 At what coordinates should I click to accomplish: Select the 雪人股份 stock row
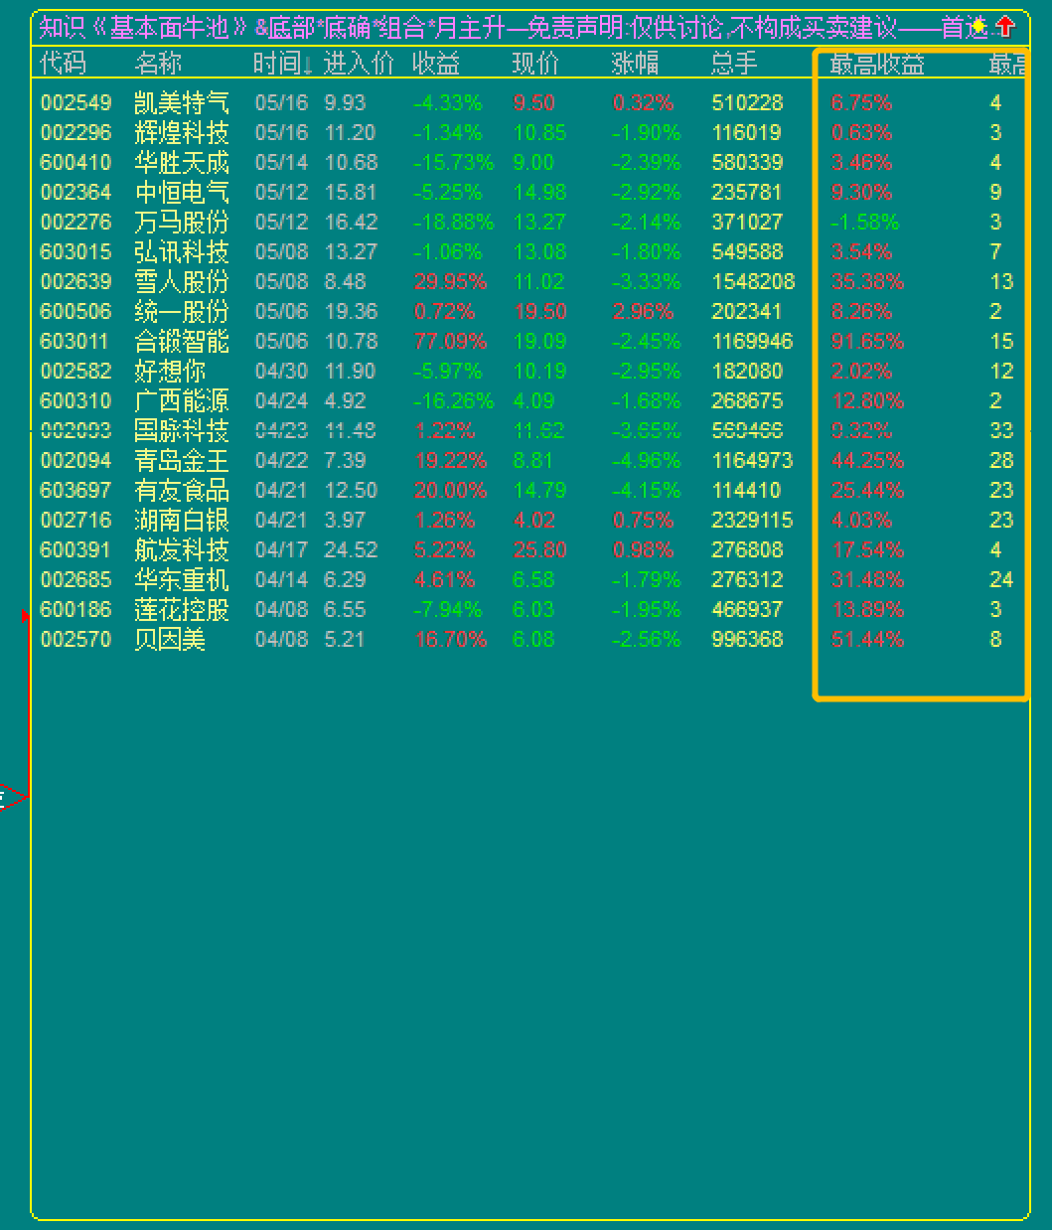(528, 281)
